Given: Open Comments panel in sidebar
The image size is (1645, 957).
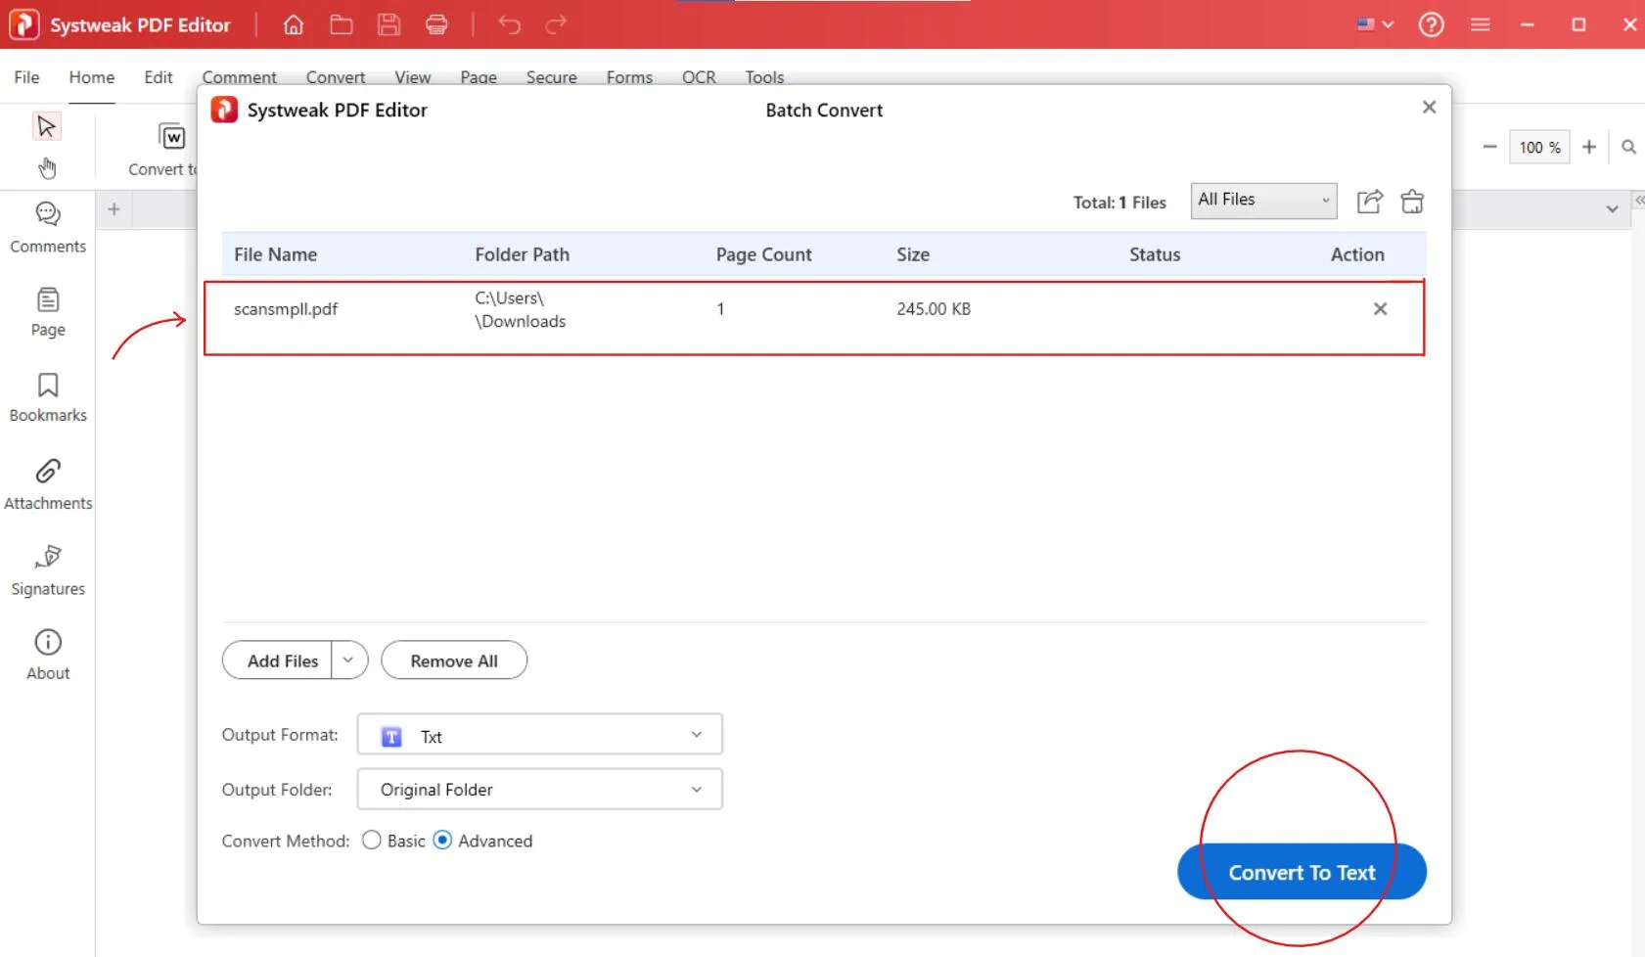Looking at the screenshot, I should click(48, 227).
